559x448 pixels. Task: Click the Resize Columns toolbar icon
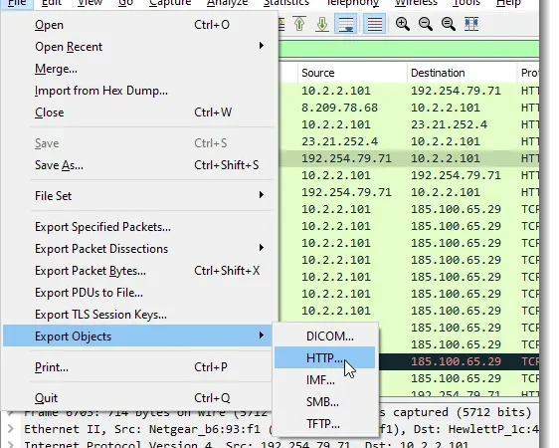tap(471, 24)
